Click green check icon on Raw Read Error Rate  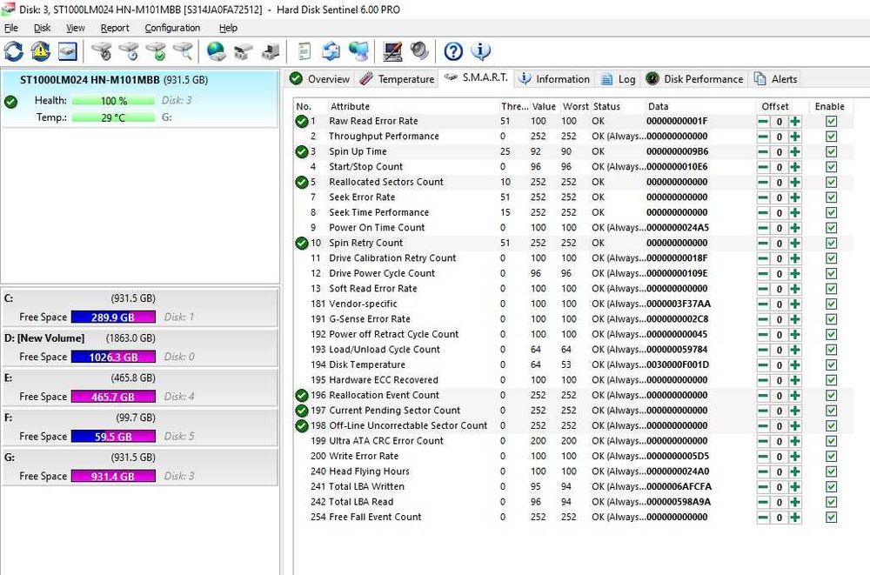pyautogui.click(x=302, y=121)
